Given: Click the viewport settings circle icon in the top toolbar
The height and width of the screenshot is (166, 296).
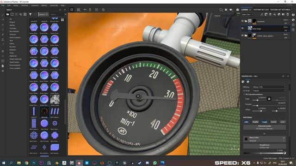Looking at the screenshot, I should tap(103, 10).
